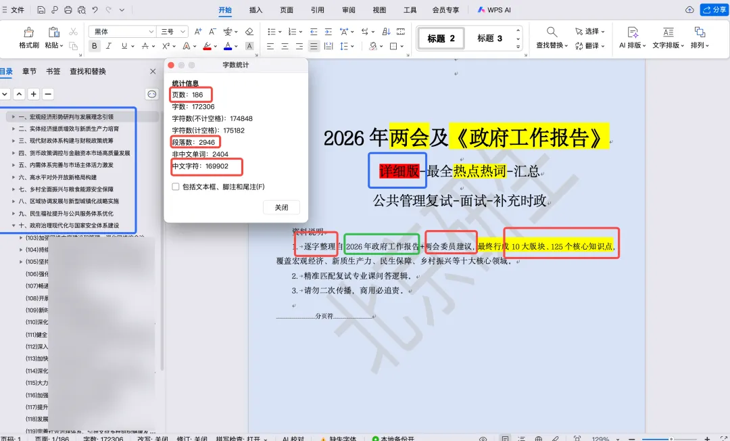Check 包括文本框、脚注和尾注 checkbox
This screenshot has width=730, height=441.
(x=176, y=187)
